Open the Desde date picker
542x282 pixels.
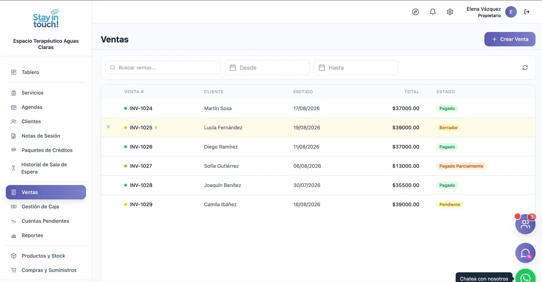click(x=267, y=68)
